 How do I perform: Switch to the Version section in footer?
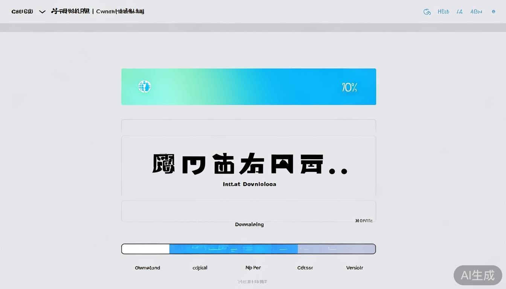354,268
